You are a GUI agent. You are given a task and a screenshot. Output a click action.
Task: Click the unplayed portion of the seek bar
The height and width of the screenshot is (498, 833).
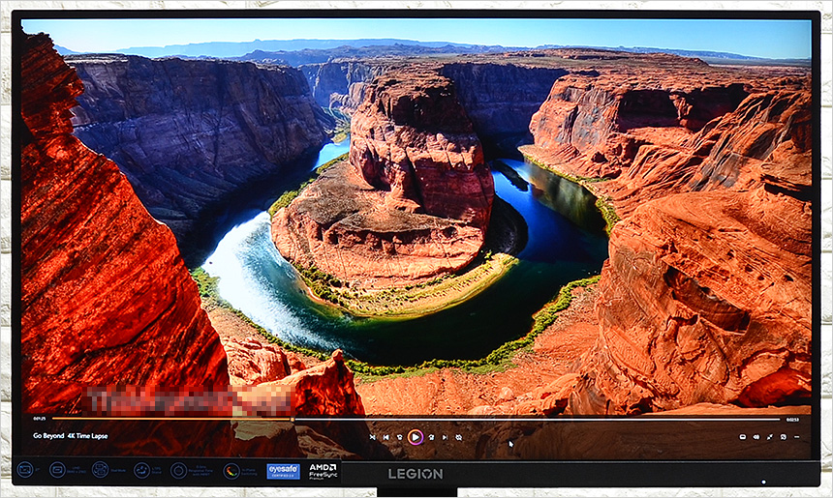coord(533,419)
